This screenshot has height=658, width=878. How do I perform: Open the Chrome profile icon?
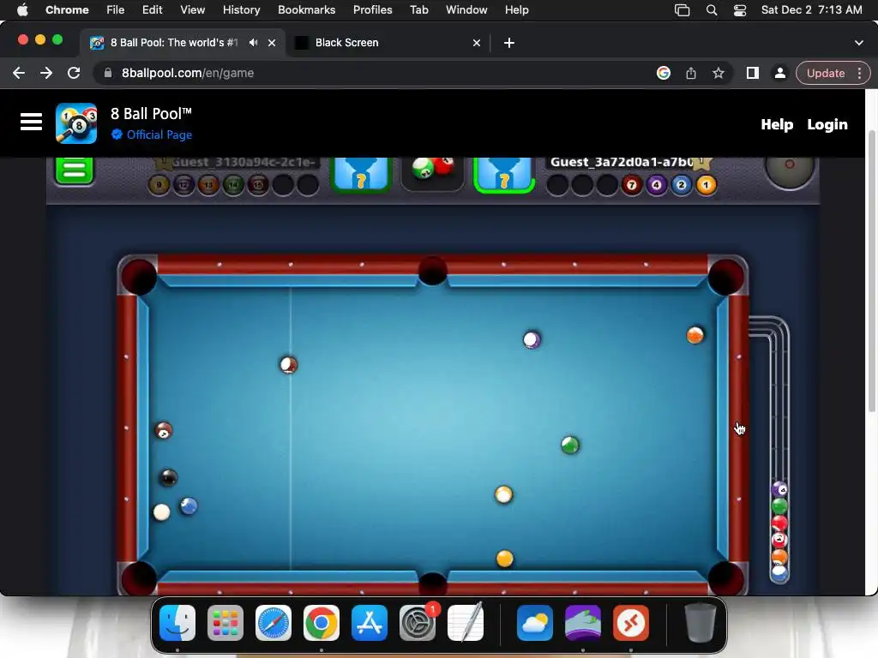click(779, 73)
